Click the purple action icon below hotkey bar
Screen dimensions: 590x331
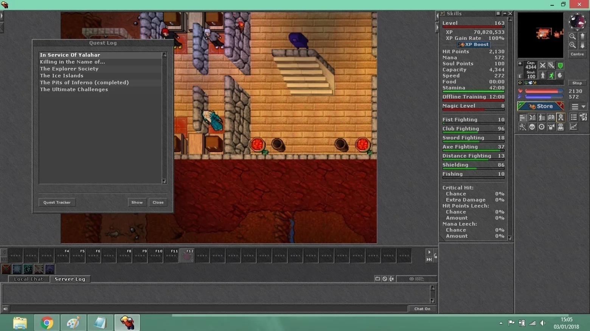50,269
